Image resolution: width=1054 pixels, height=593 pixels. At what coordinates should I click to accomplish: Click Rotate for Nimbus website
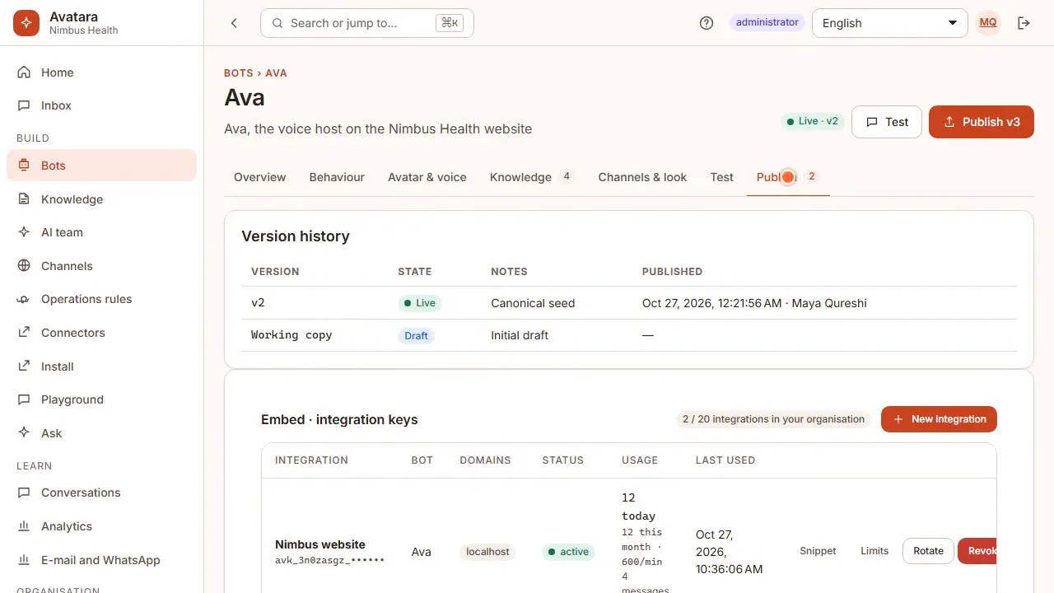click(928, 551)
